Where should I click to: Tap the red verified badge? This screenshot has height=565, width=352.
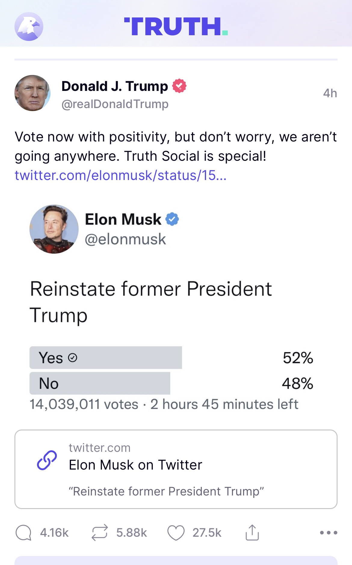[179, 86]
